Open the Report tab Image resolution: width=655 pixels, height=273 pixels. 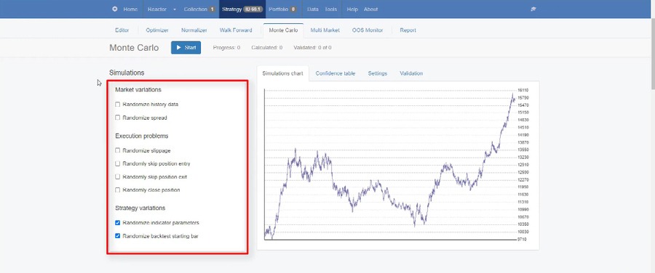coord(408,30)
